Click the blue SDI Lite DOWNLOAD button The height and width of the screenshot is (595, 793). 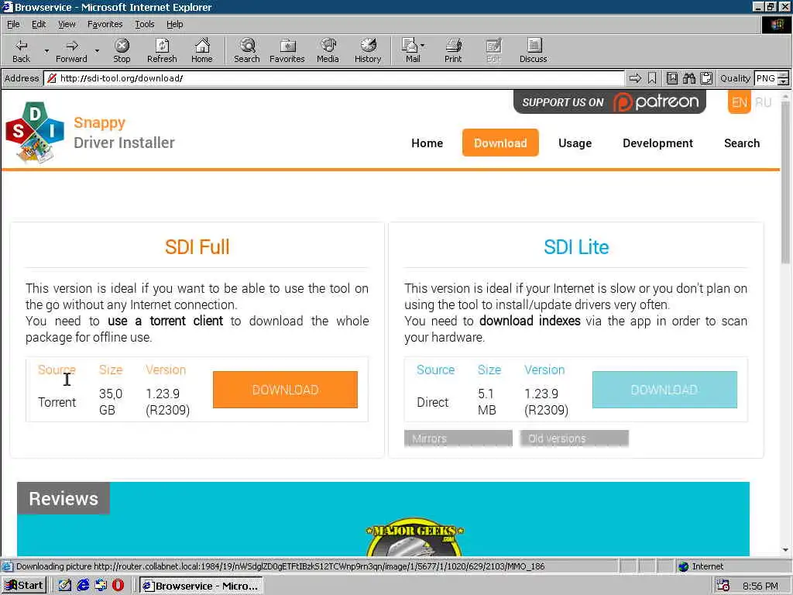[664, 390]
